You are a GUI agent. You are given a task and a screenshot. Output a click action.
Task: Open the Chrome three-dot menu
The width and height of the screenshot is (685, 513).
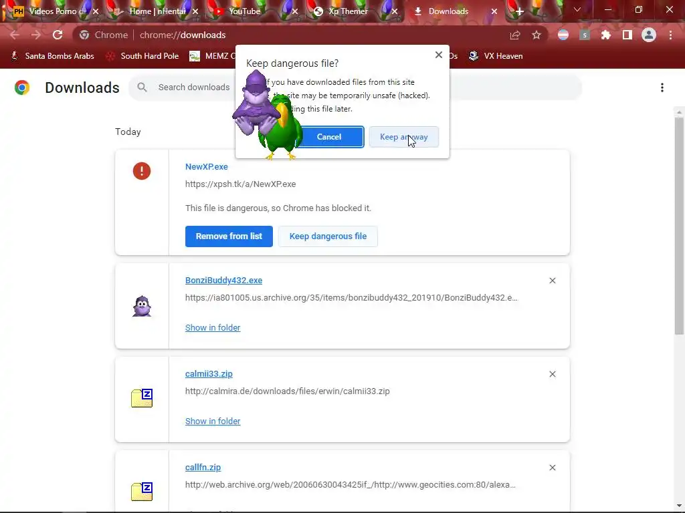[670, 35]
